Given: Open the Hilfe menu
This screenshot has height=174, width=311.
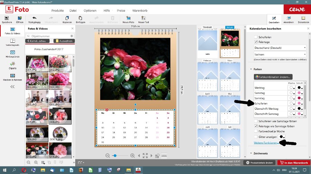Looking at the screenshot, I should pos(107,10).
